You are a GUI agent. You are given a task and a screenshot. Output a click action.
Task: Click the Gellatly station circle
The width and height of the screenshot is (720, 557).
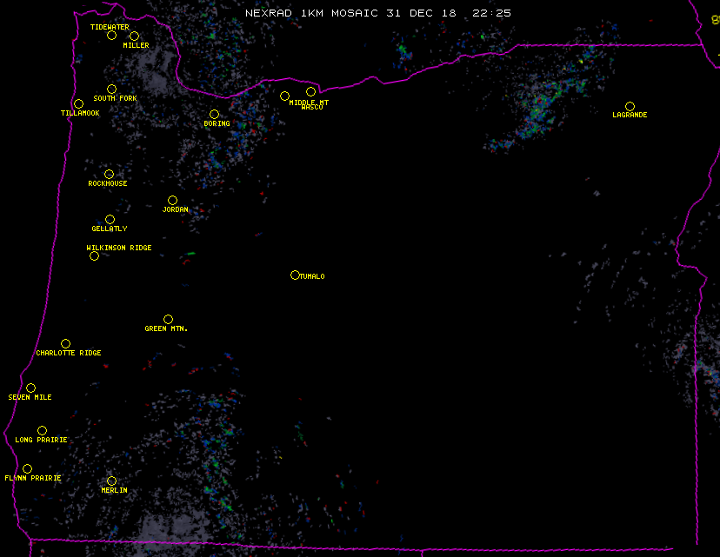tap(110, 220)
